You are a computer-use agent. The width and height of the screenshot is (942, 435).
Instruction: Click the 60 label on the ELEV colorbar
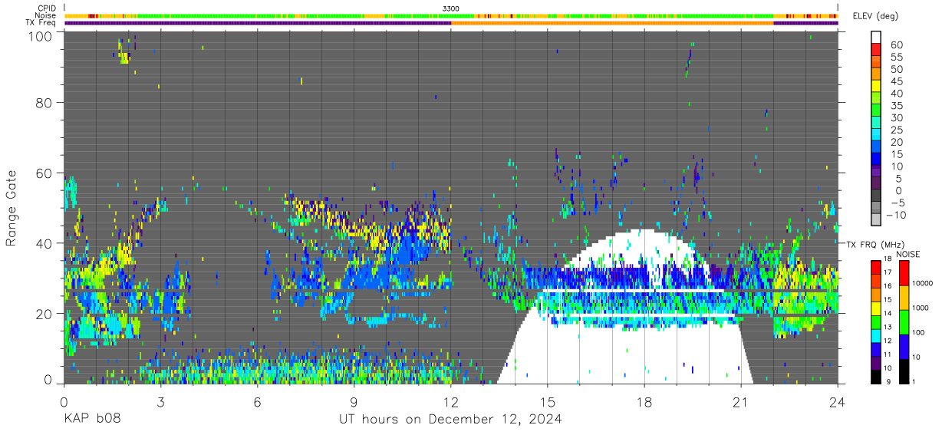click(x=896, y=44)
